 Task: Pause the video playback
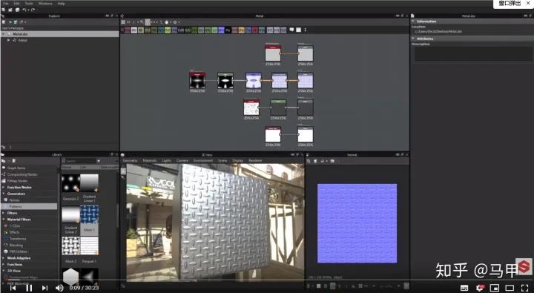coord(29,288)
